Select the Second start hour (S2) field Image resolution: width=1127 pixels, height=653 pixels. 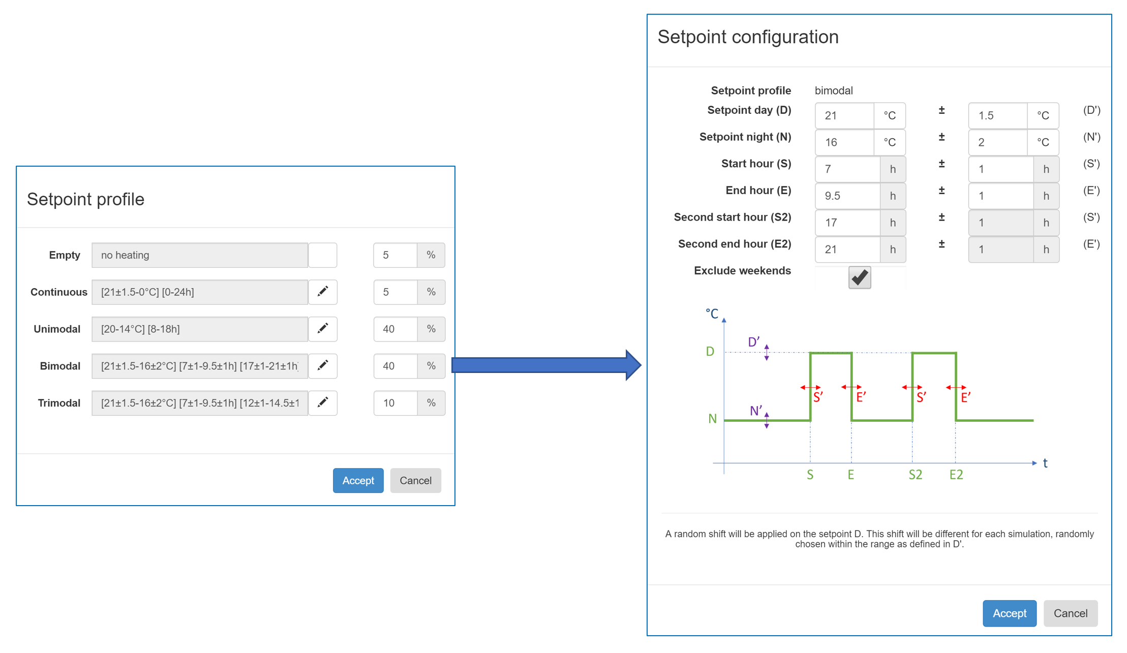click(847, 223)
